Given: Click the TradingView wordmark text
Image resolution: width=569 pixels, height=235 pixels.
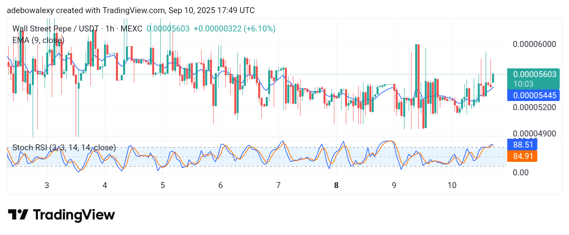Looking at the screenshot, I should (x=74, y=215).
